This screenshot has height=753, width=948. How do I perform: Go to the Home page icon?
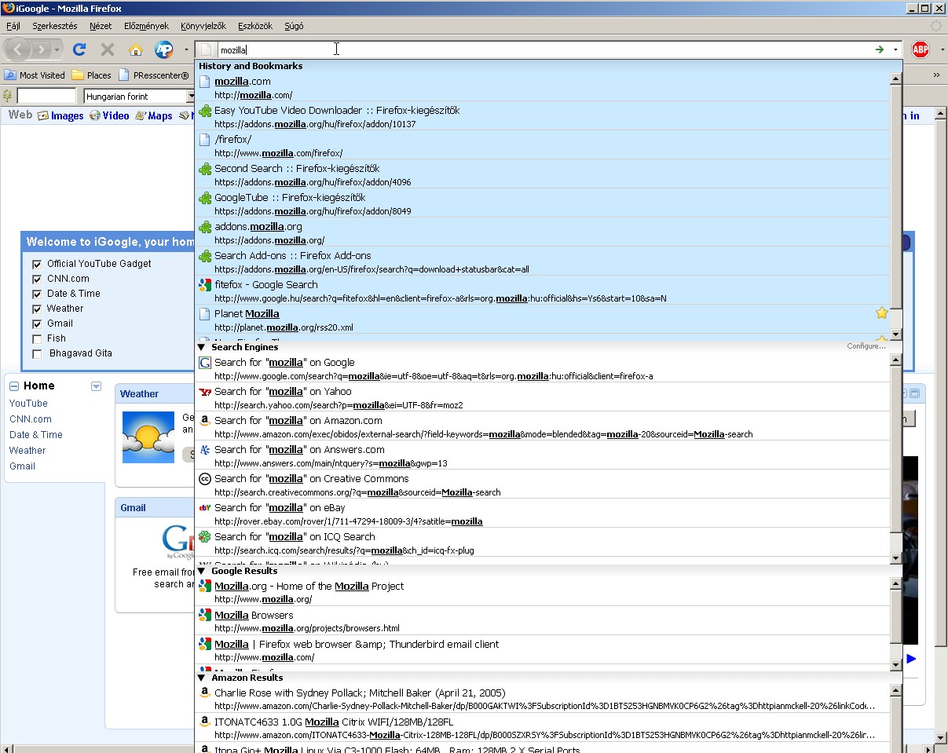click(136, 49)
